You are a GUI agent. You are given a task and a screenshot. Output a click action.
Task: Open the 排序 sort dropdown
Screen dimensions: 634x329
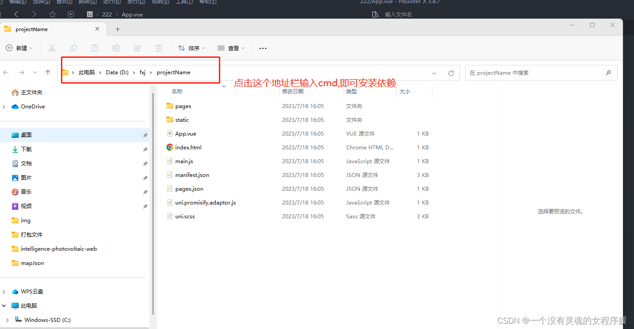tap(192, 48)
